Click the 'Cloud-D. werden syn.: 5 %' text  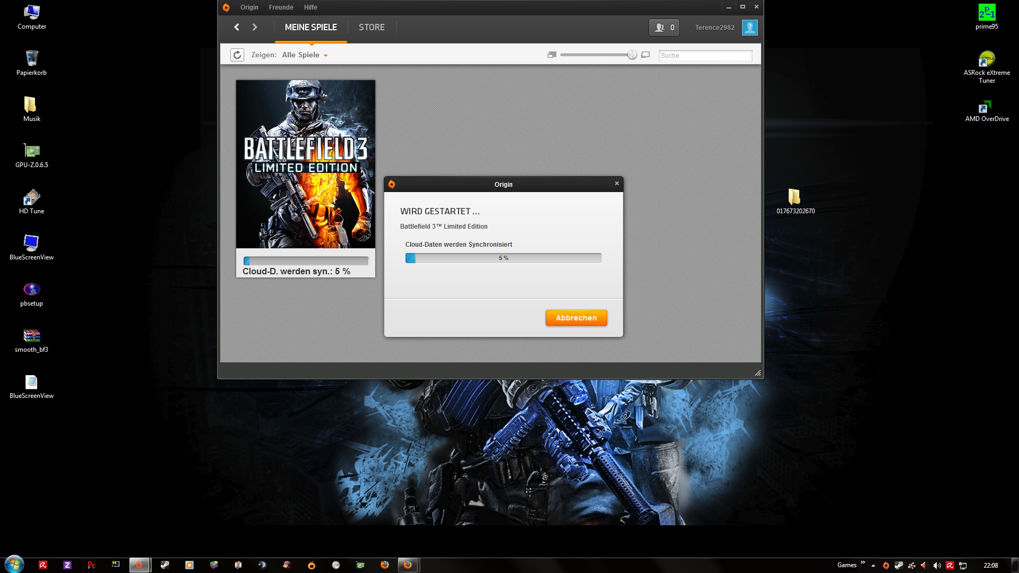(x=296, y=271)
